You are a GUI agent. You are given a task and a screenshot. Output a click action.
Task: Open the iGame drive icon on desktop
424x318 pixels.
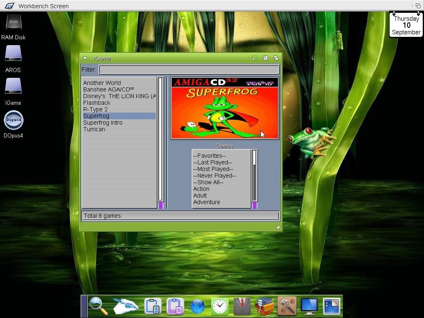pos(13,87)
